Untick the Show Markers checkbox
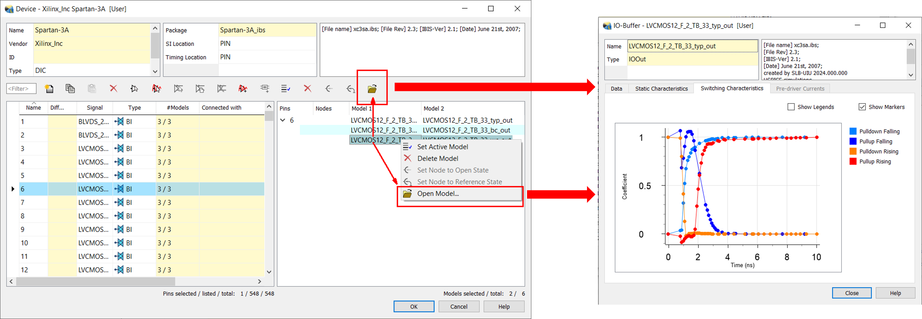 tap(862, 107)
